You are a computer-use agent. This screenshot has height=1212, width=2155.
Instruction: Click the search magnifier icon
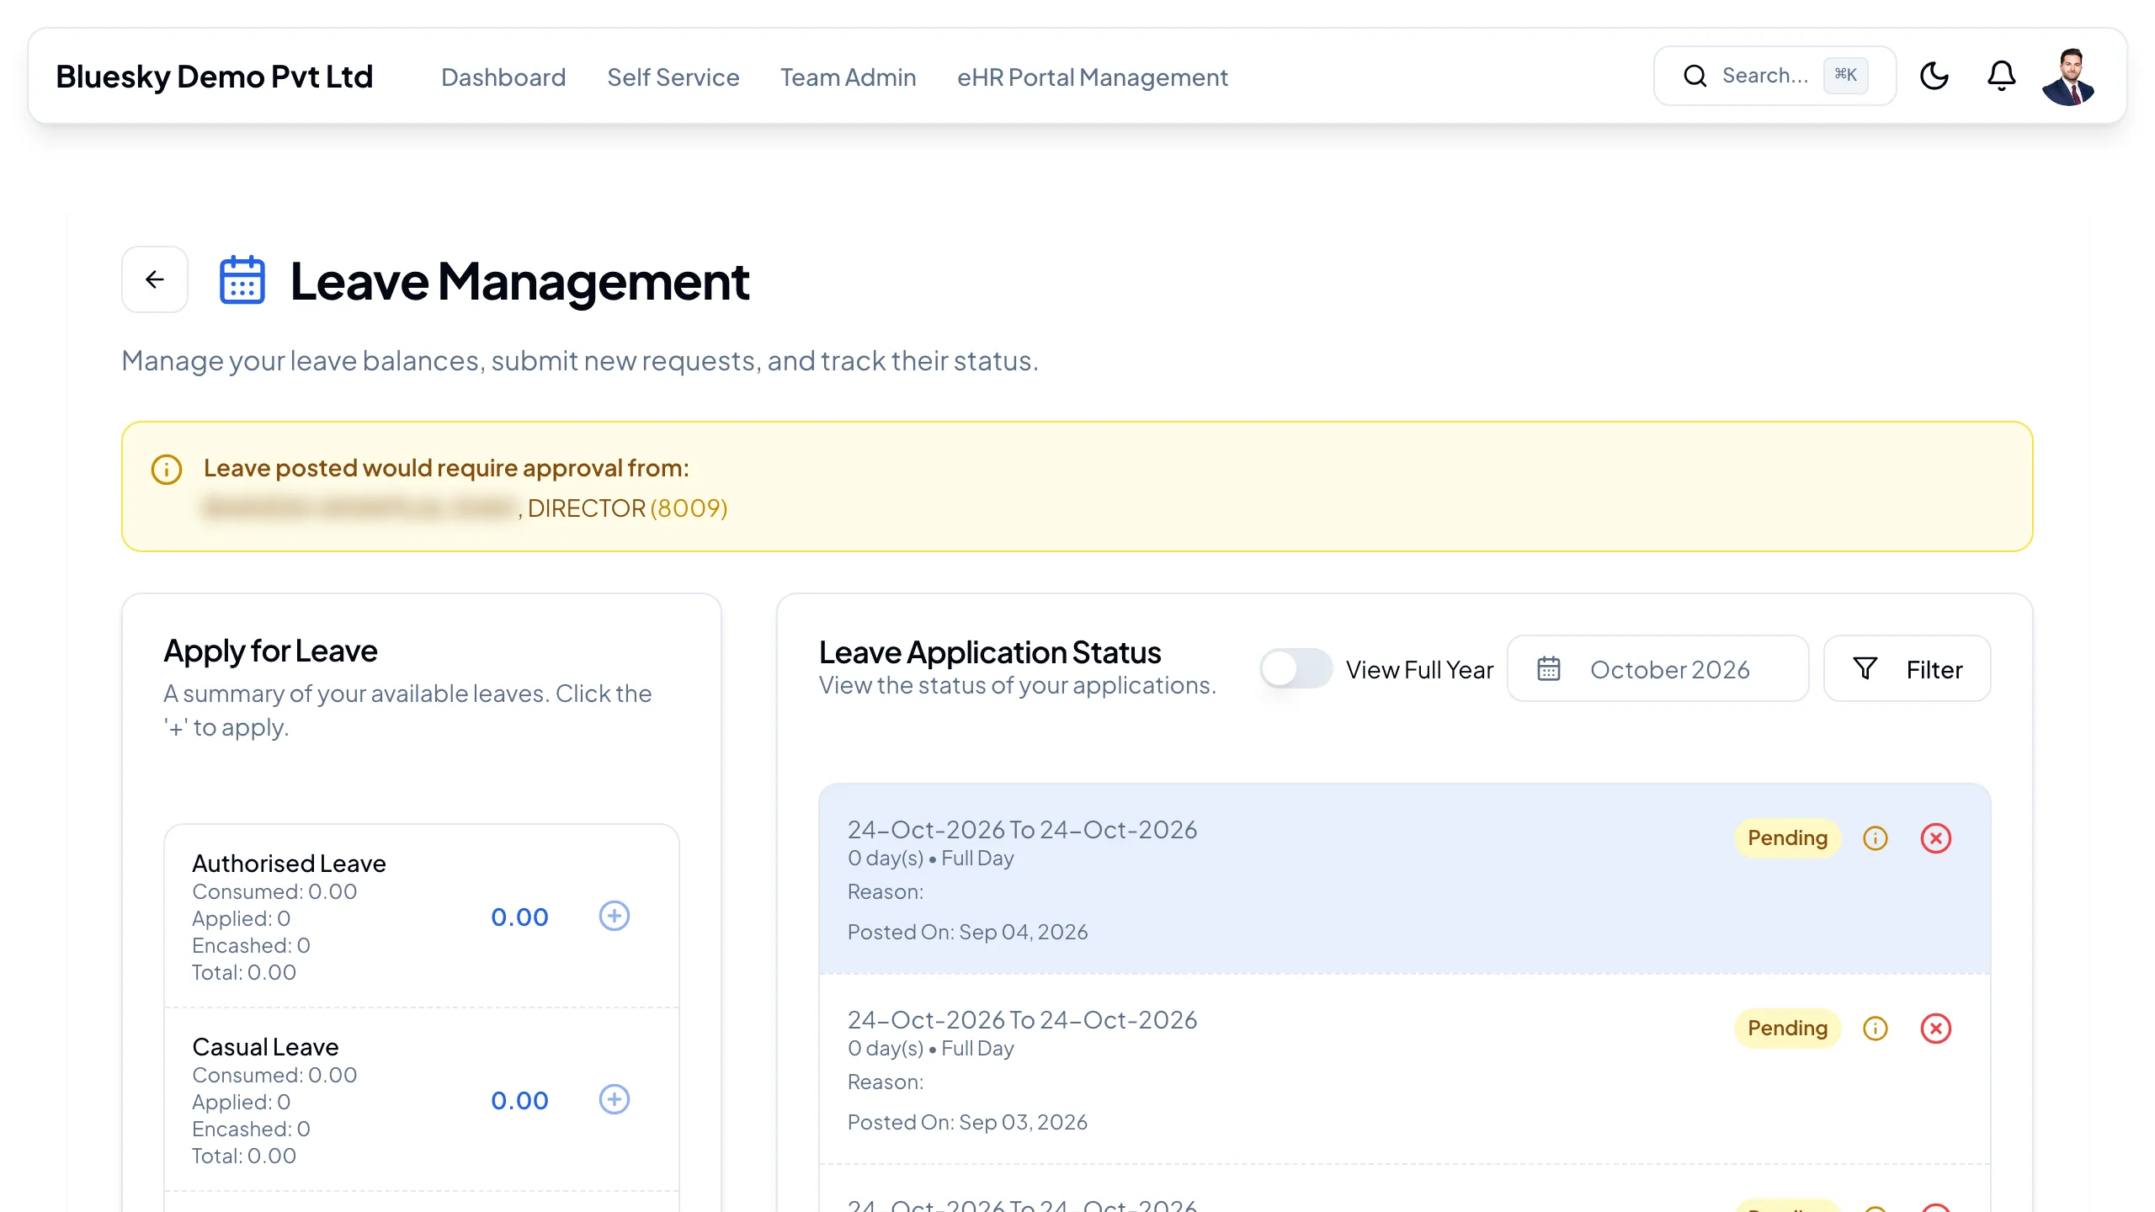click(1695, 76)
